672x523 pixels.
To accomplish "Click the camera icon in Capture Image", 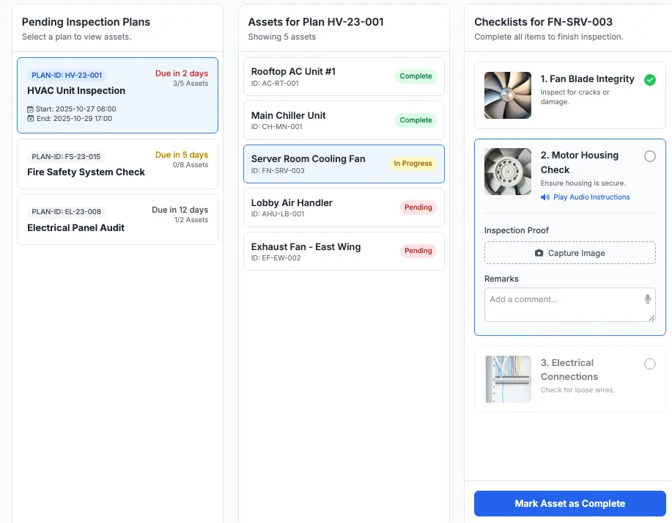I will tap(539, 253).
